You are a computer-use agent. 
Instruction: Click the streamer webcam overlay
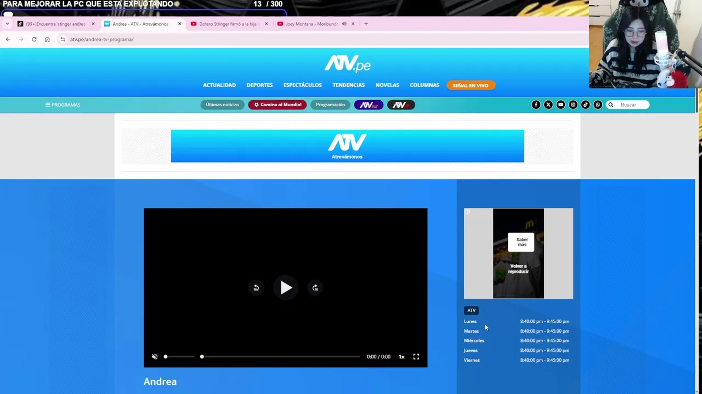click(x=646, y=44)
